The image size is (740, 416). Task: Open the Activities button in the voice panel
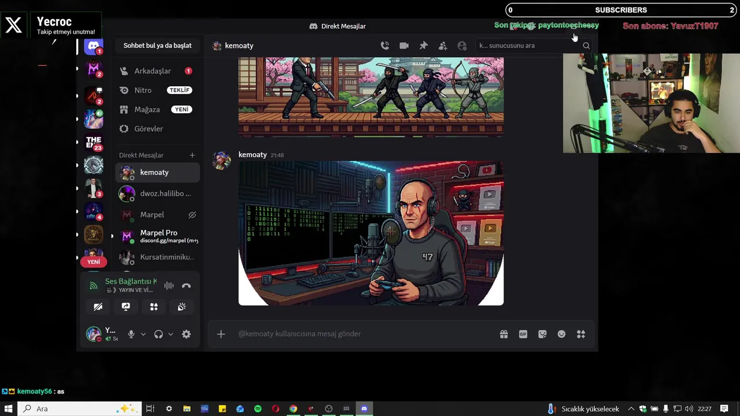tap(154, 307)
